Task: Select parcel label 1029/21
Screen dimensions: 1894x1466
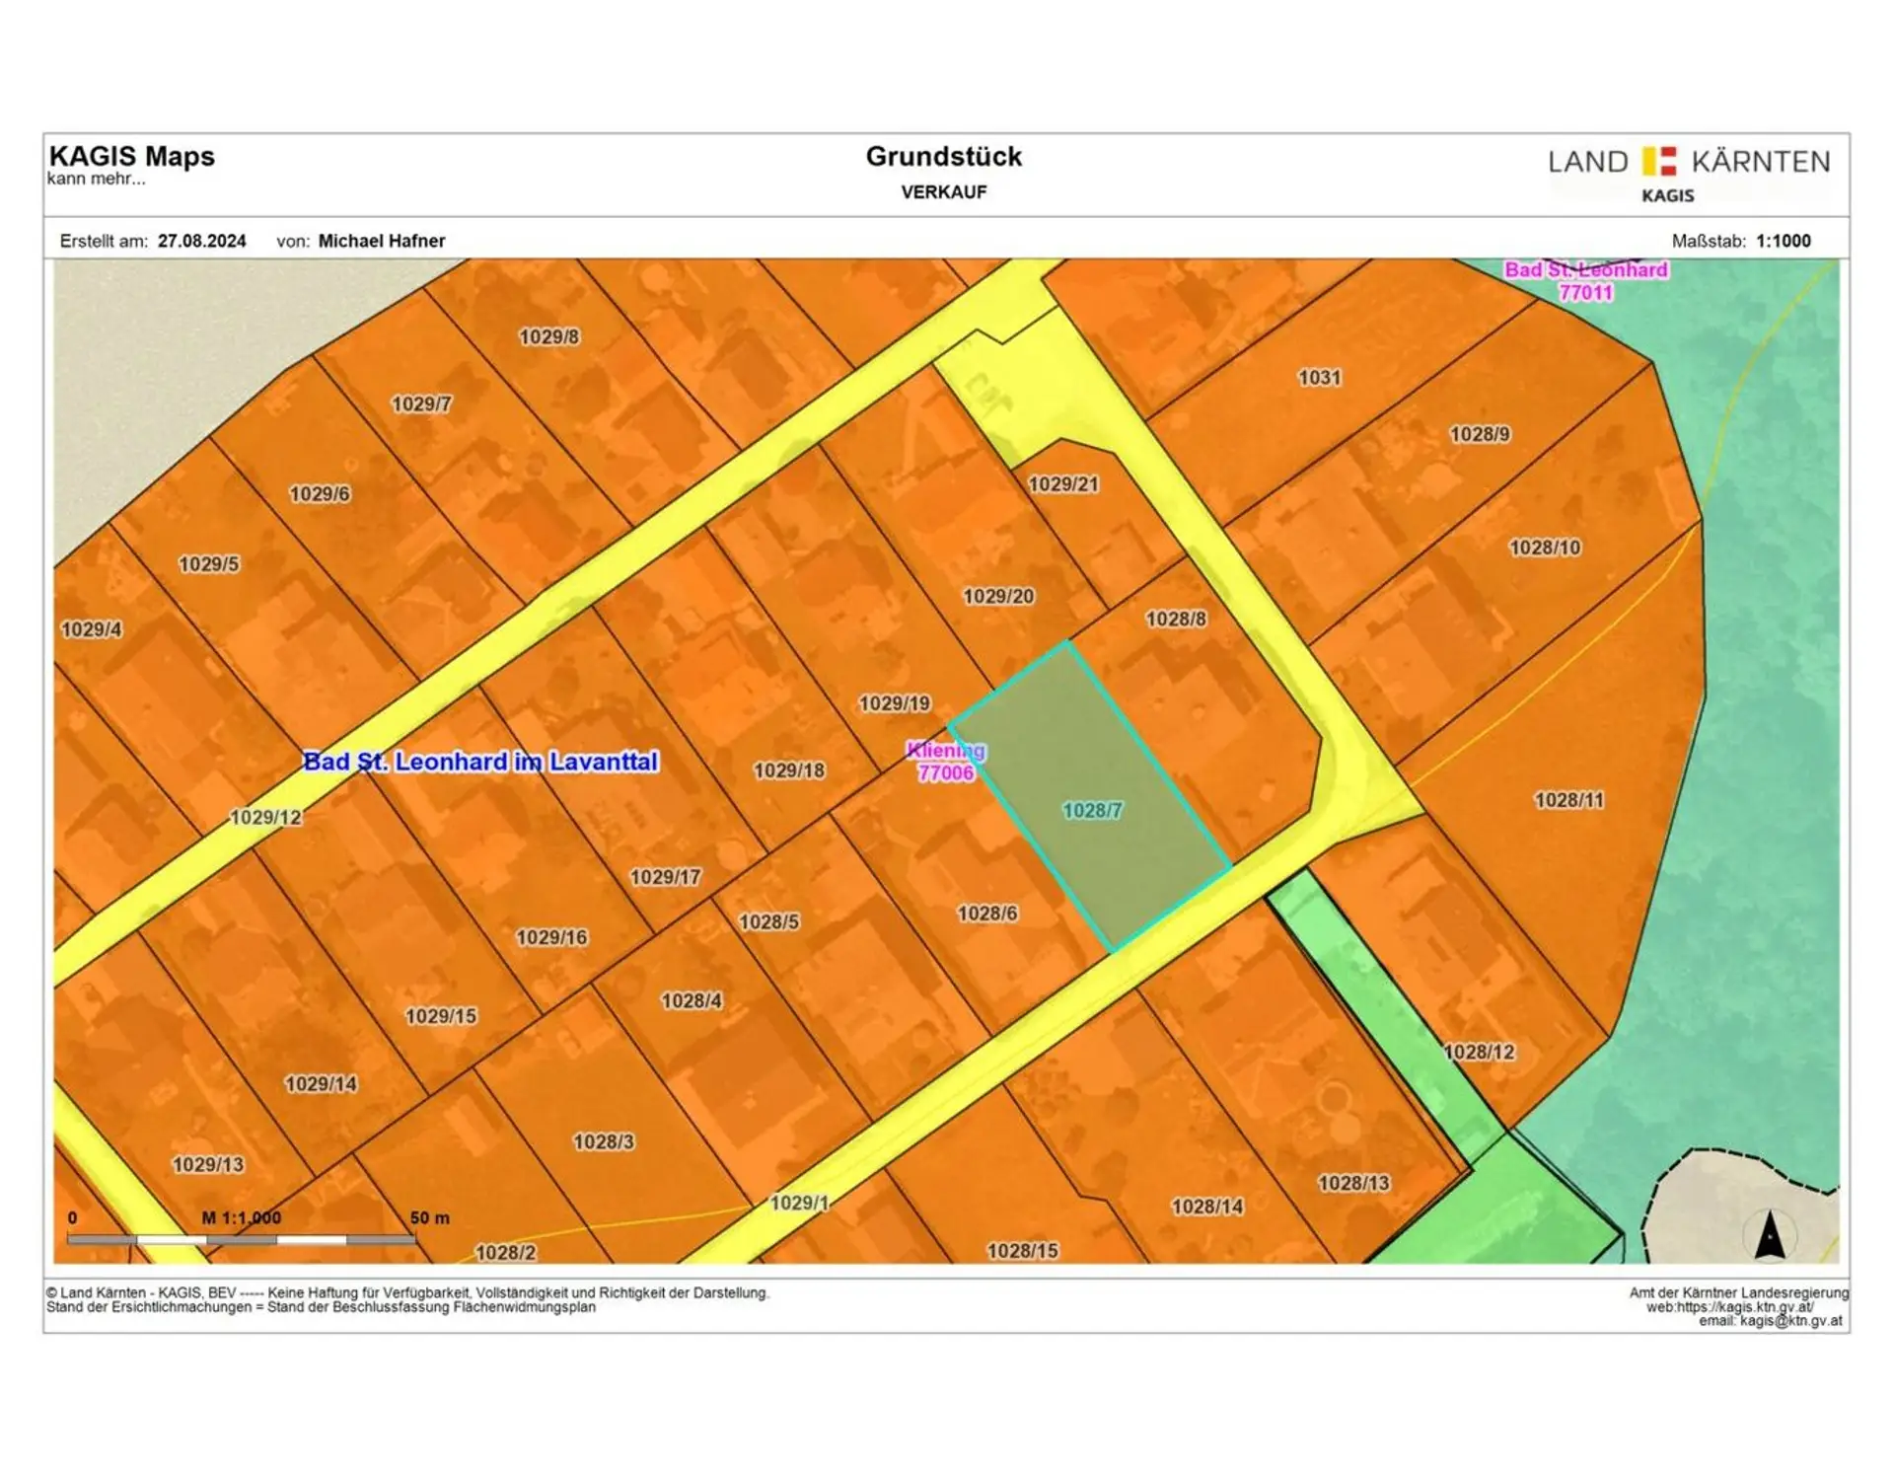Action: [1062, 484]
